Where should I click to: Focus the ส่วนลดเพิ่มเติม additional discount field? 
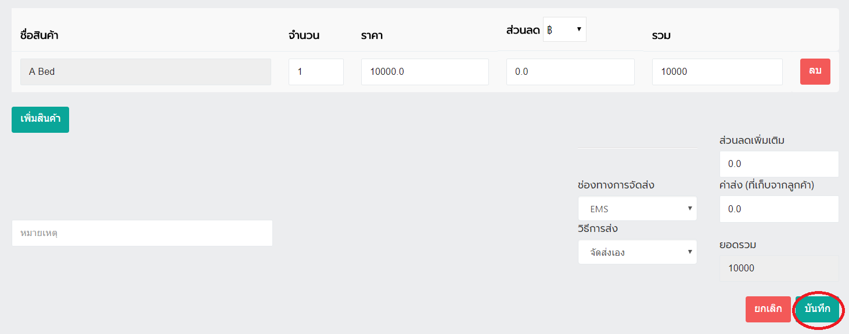point(778,164)
